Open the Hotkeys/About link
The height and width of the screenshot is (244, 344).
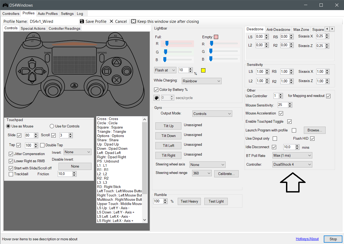(x=307, y=239)
